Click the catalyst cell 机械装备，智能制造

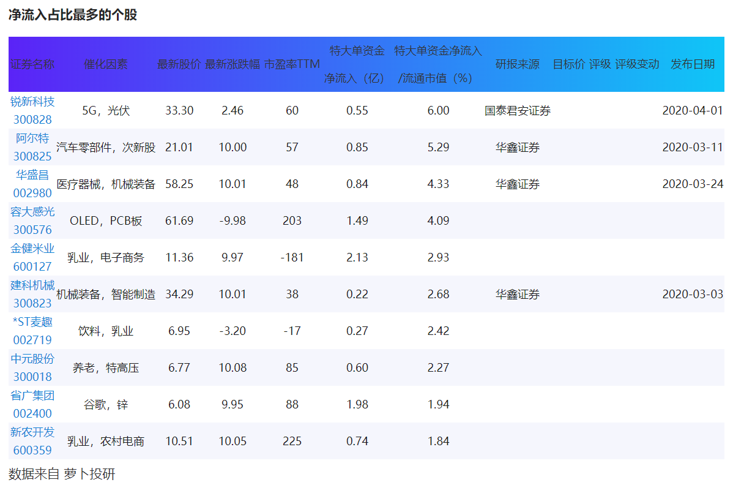pos(106,294)
